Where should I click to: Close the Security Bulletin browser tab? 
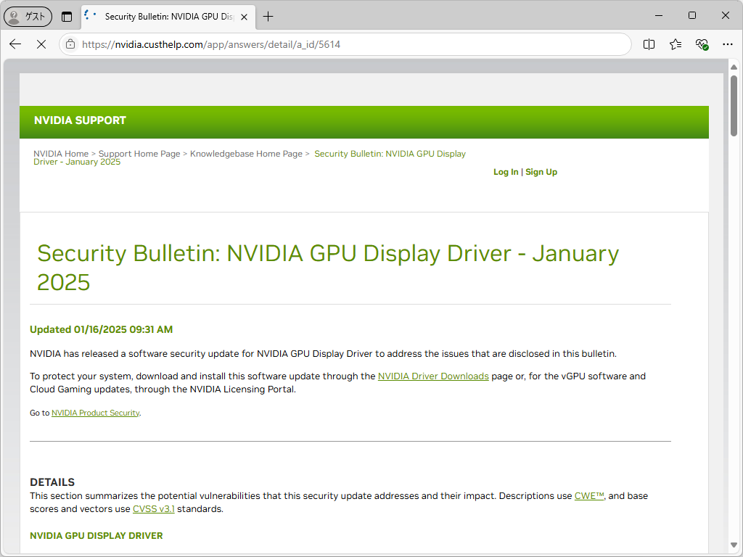[243, 16]
